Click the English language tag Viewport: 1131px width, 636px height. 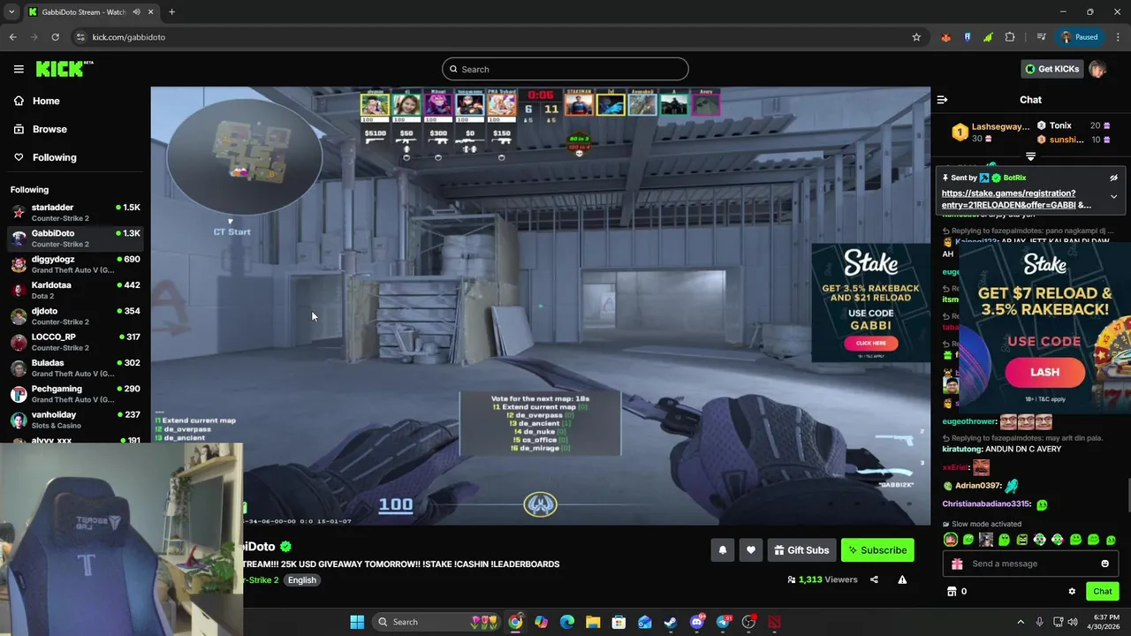click(301, 580)
